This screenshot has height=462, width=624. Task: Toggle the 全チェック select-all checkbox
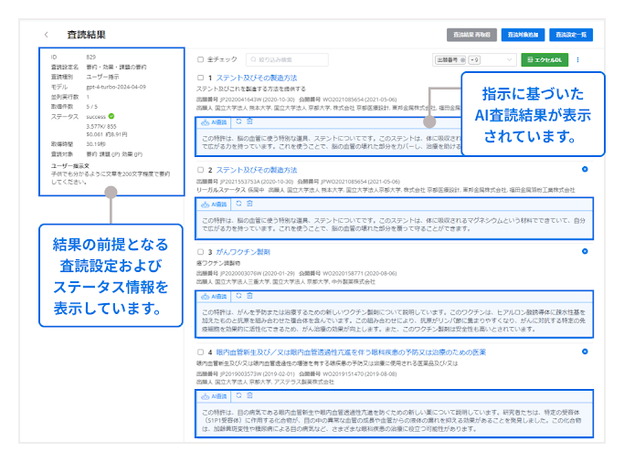[201, 59]
